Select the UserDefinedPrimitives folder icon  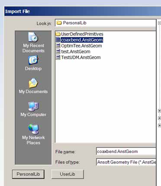point(58,34)
